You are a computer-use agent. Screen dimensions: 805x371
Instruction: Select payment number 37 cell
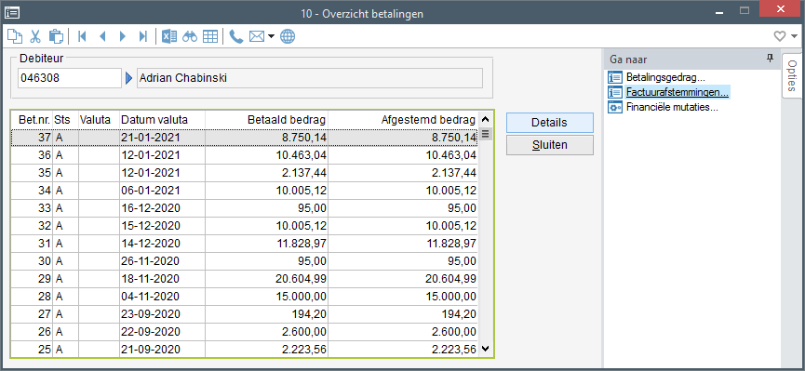33,138
